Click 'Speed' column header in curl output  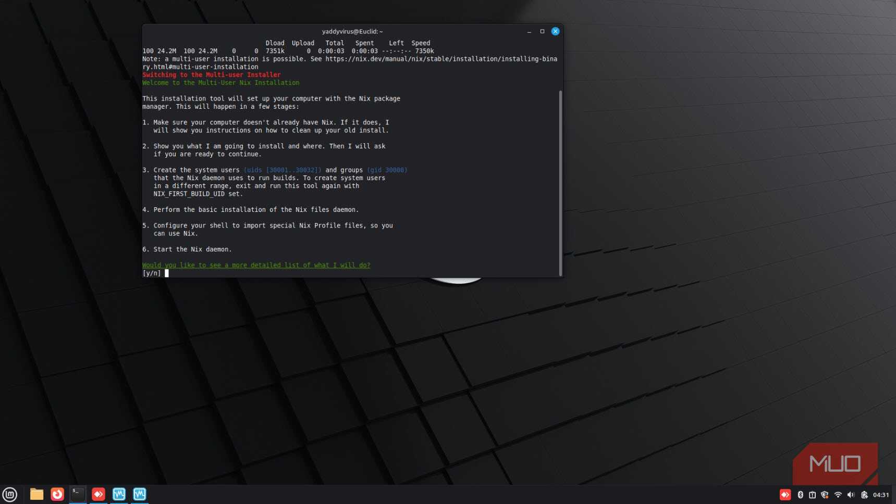(x=421, y=43)
